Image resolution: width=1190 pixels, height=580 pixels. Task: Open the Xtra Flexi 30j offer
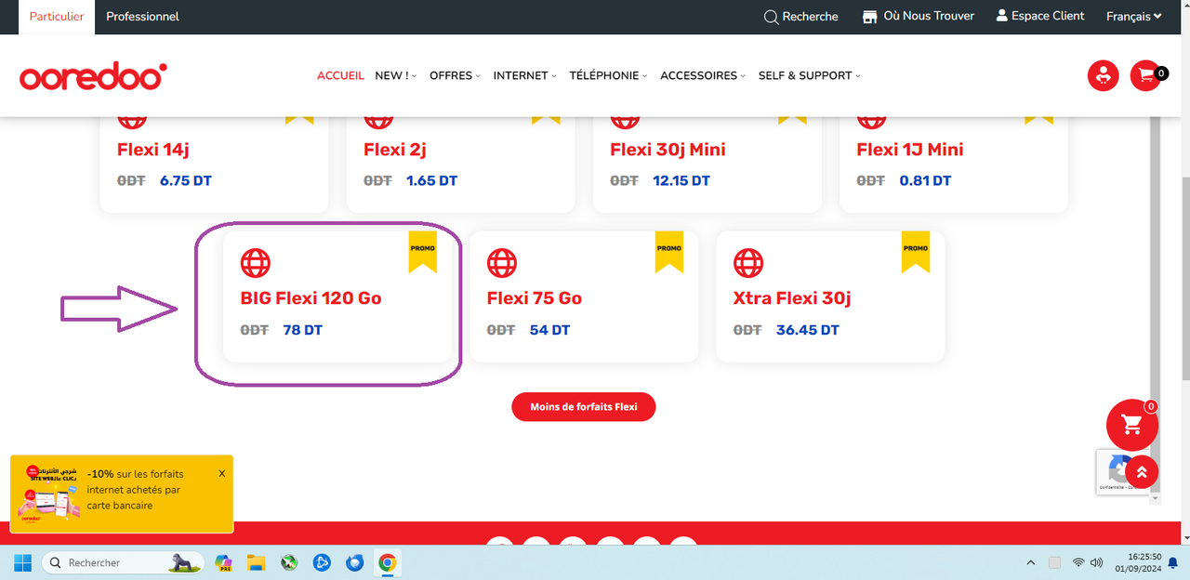pos(792,298)
